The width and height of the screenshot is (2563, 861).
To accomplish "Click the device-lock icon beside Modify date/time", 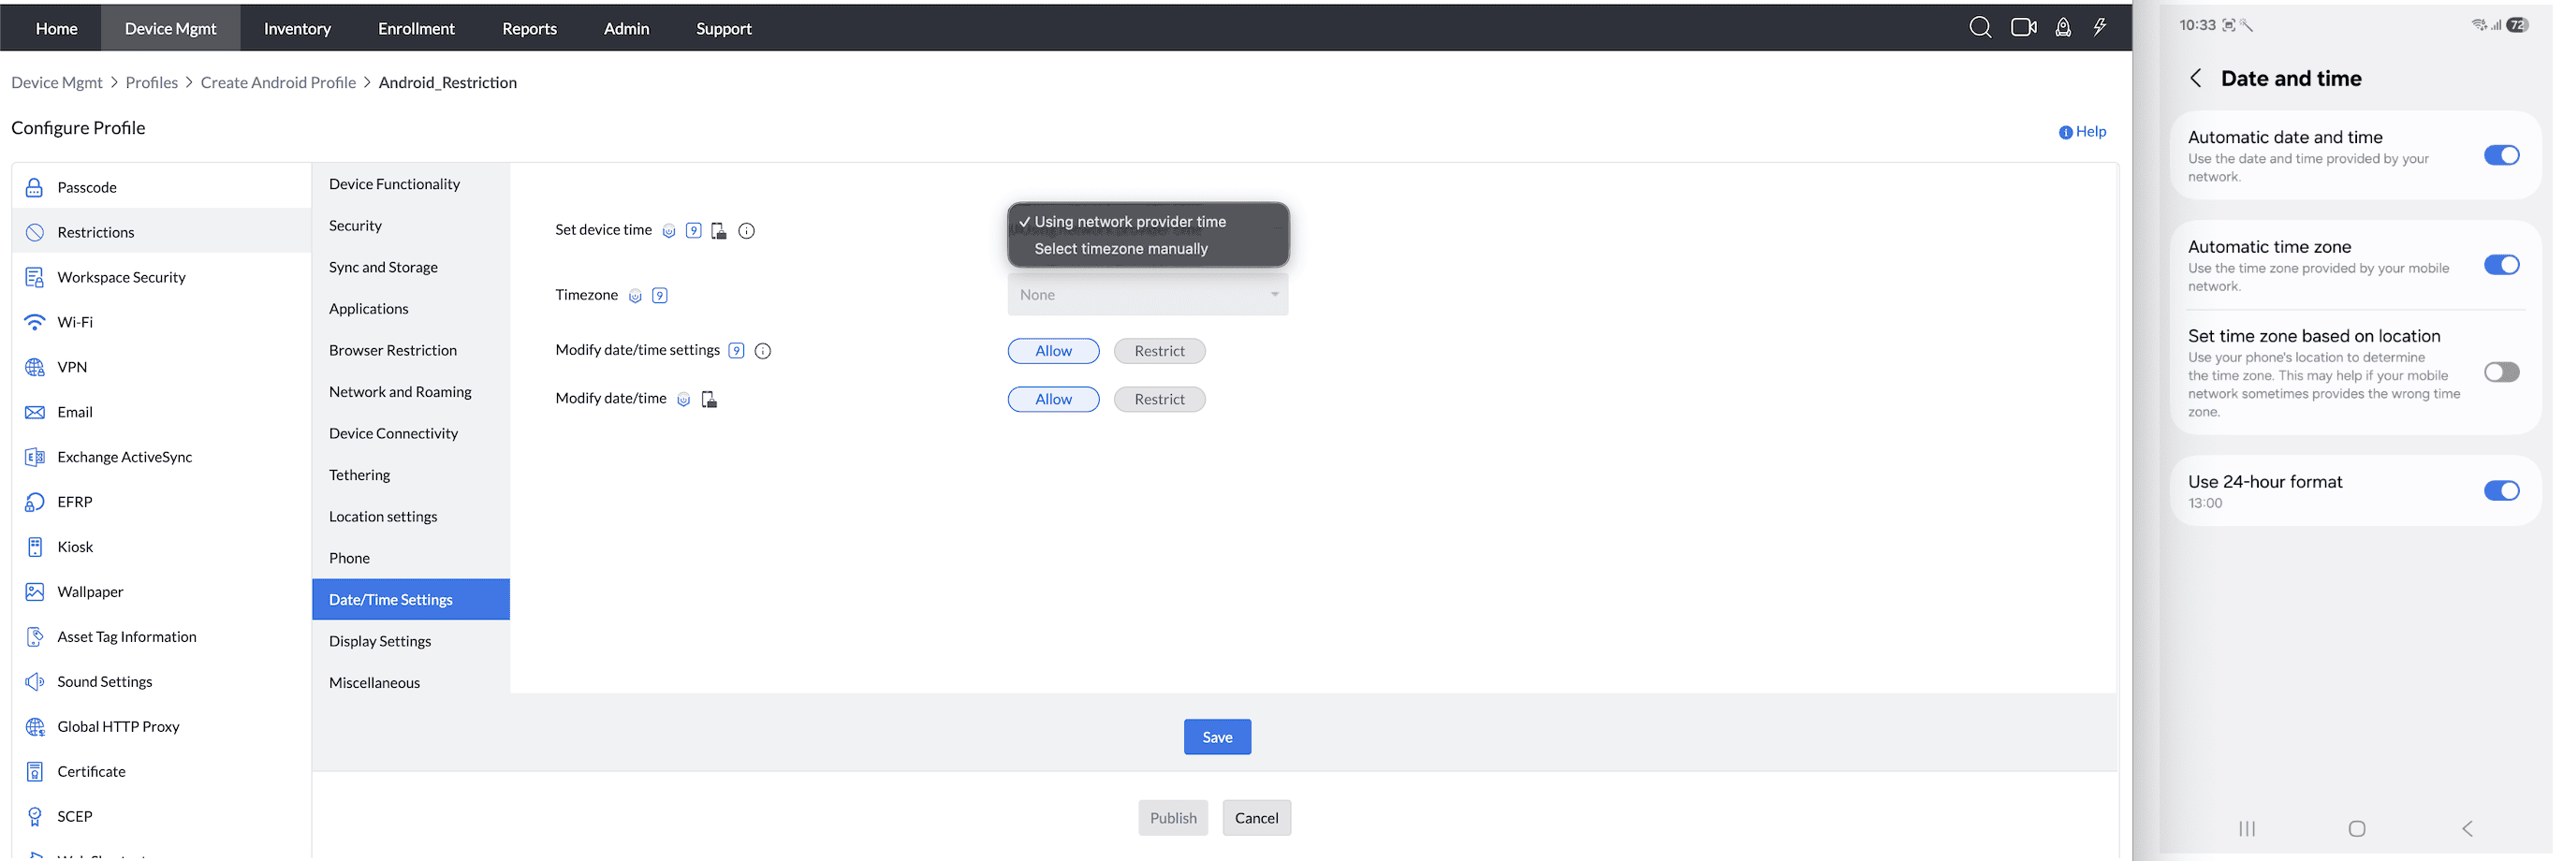I will 709,400.
